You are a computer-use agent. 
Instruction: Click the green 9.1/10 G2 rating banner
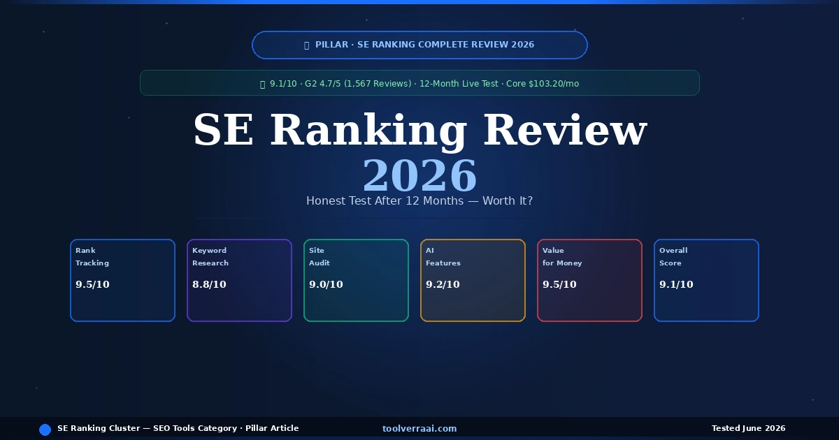[419, 83]
